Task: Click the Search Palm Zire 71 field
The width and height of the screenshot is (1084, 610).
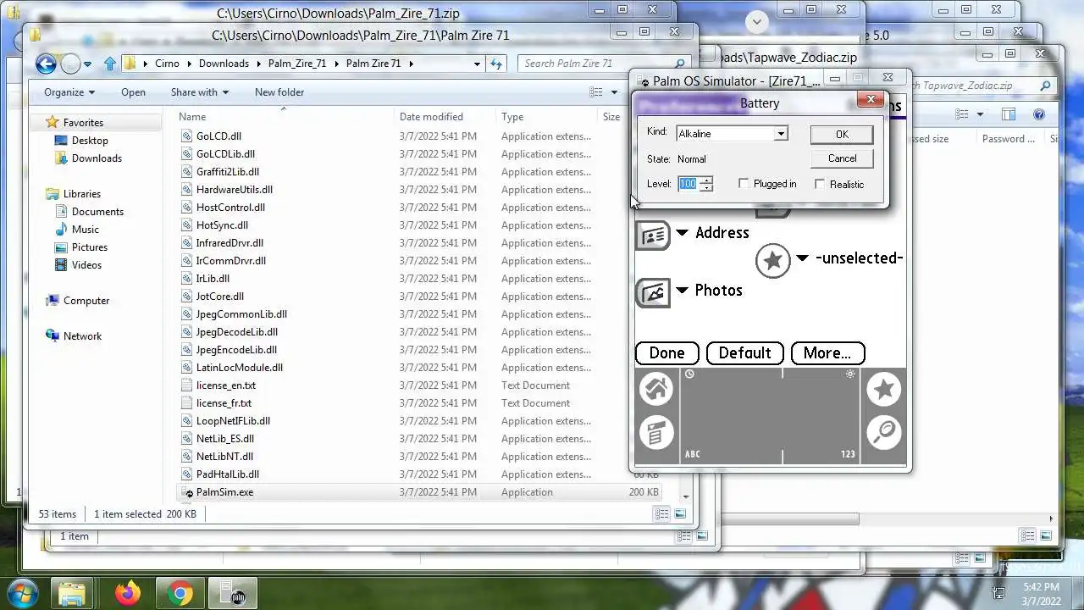Action: 596,64
